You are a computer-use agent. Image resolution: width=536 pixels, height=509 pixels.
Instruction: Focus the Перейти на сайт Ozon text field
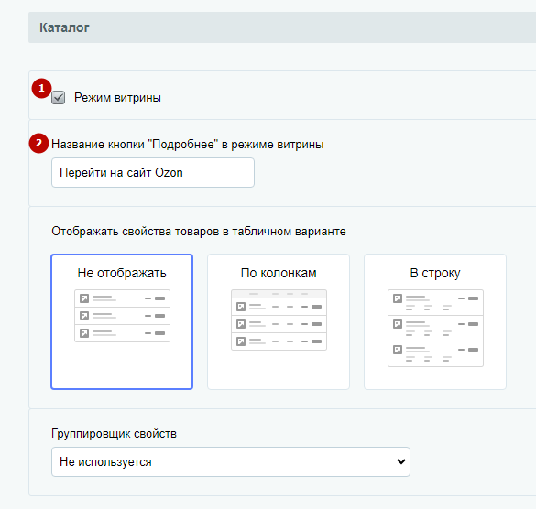153,172
